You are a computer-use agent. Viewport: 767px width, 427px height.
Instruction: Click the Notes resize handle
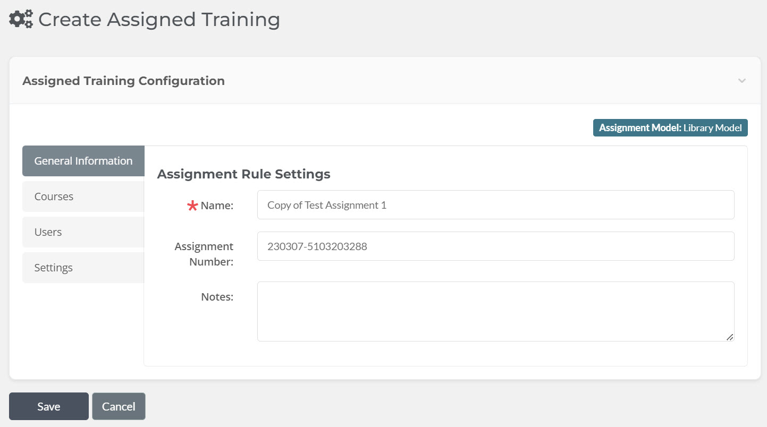[730, 338]
